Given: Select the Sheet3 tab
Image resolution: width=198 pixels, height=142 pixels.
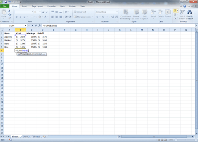Looking at the screenshot, I should (x=37, y=137).
